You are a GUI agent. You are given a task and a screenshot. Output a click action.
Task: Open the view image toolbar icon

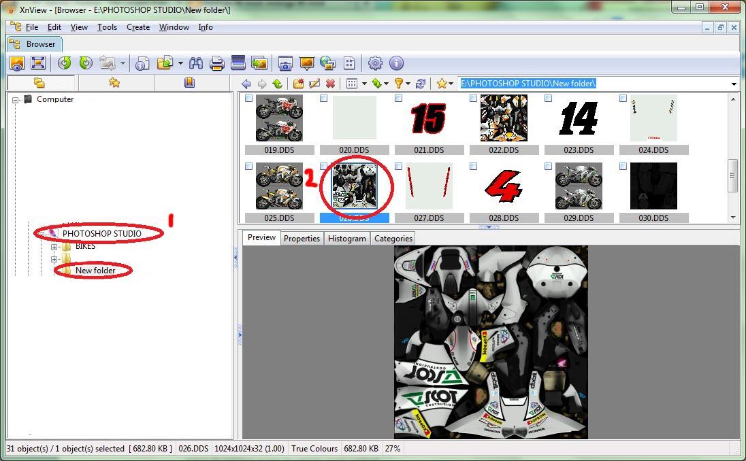point(17,63)
